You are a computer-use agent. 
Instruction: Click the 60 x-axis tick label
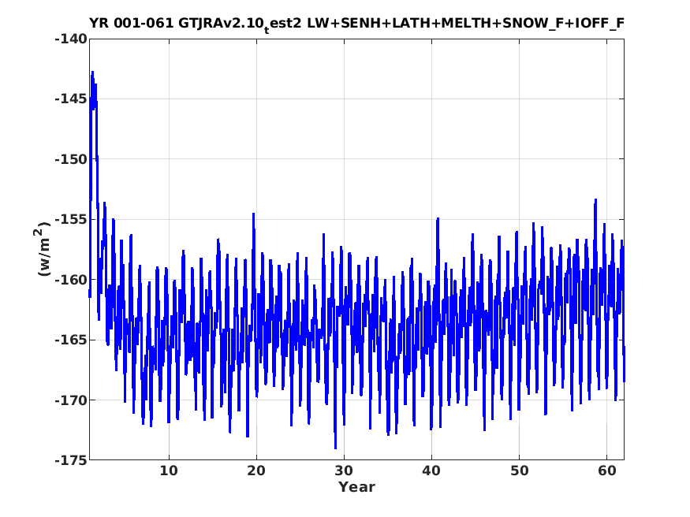pos(607,471)
